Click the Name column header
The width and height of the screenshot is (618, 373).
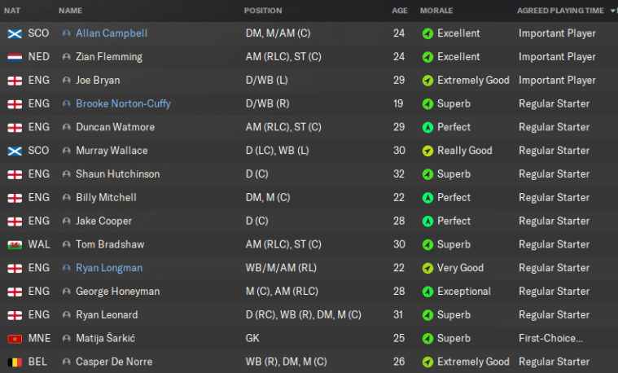pyautogui.click(x=71, y=11)
